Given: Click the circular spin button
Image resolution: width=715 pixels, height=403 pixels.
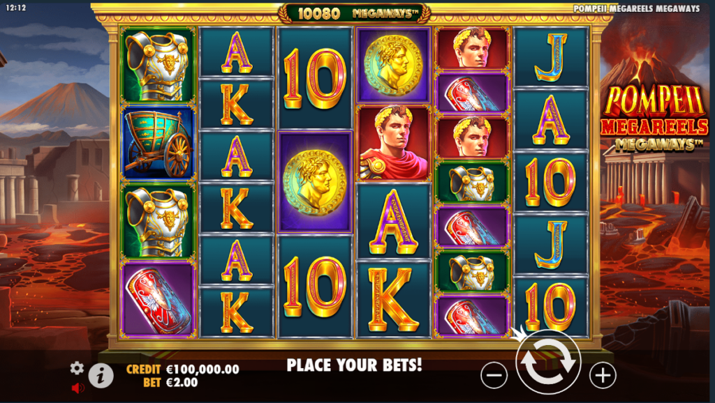Looking at the screenshot, I should (548, 362).
